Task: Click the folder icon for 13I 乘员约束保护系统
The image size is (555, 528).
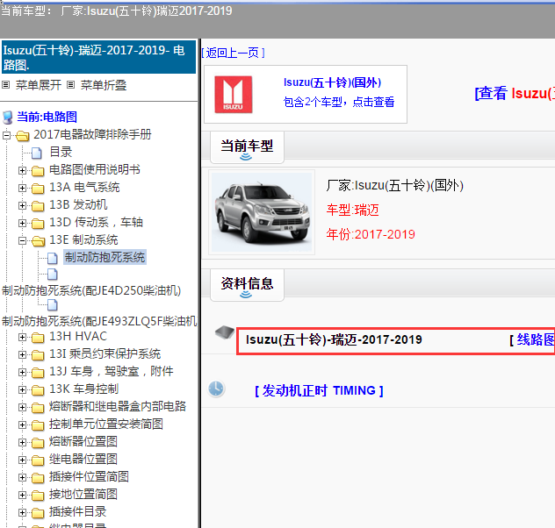Action: 38,355
